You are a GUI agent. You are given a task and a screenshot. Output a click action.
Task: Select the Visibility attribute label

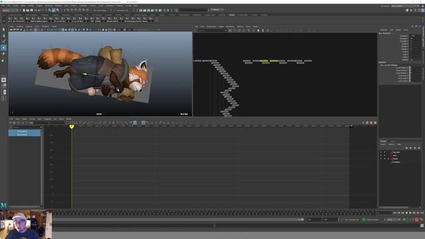pyautogui.click(x=404, y=60)
